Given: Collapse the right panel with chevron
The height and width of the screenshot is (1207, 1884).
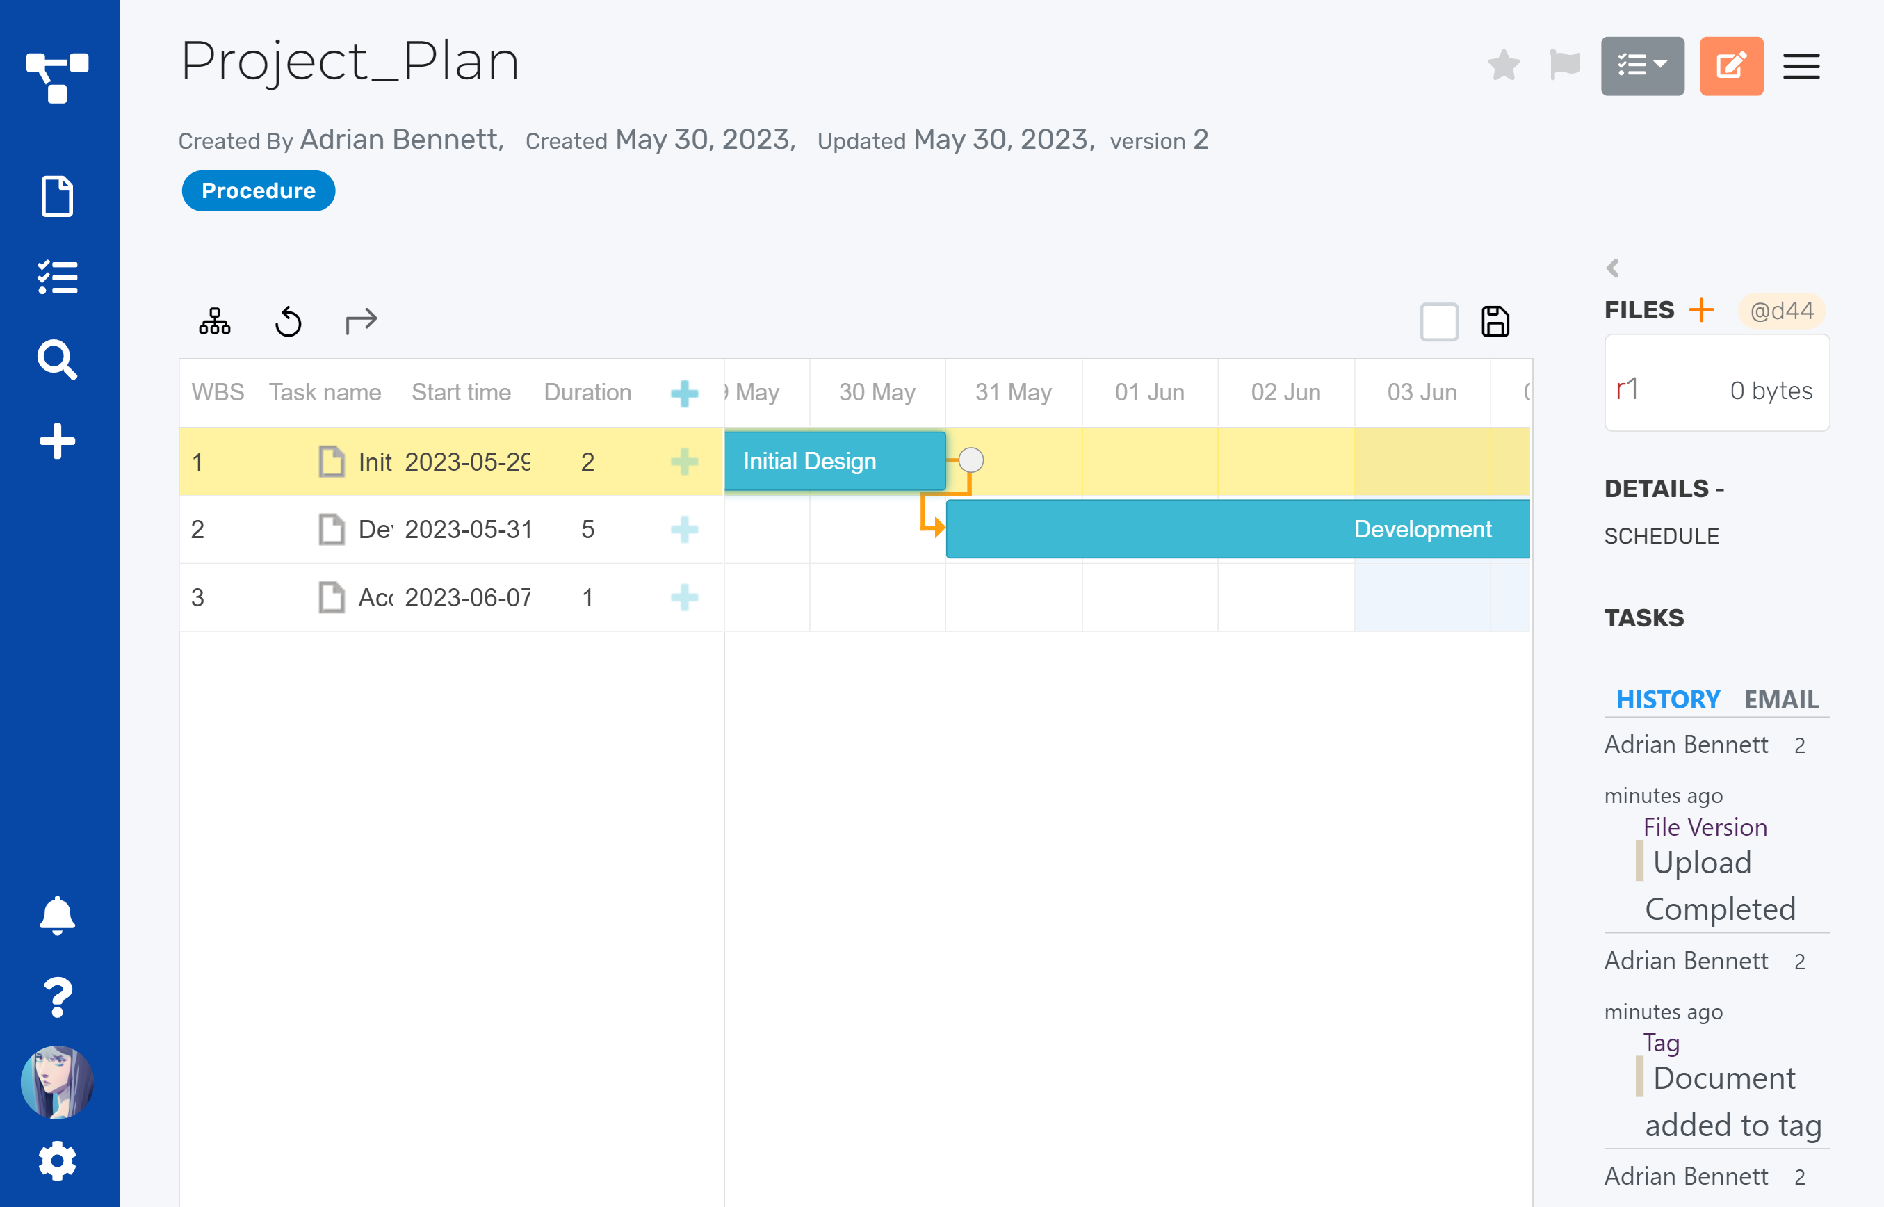Looking at the screenshot, I should (x=1612, y=268).
